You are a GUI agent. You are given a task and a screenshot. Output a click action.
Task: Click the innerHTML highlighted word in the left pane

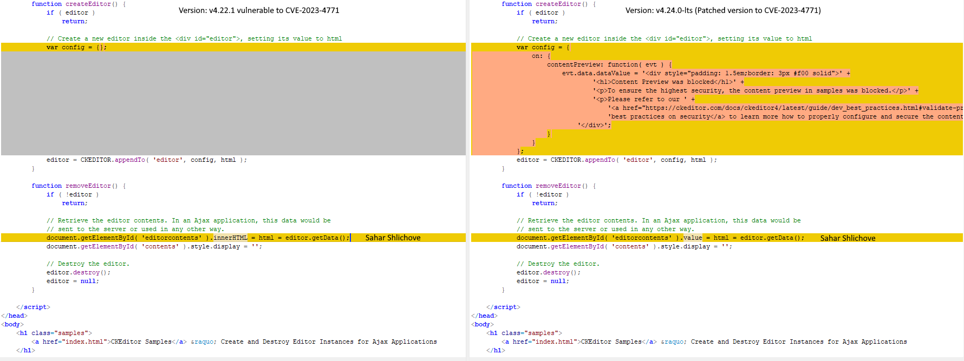pos(230,238)
